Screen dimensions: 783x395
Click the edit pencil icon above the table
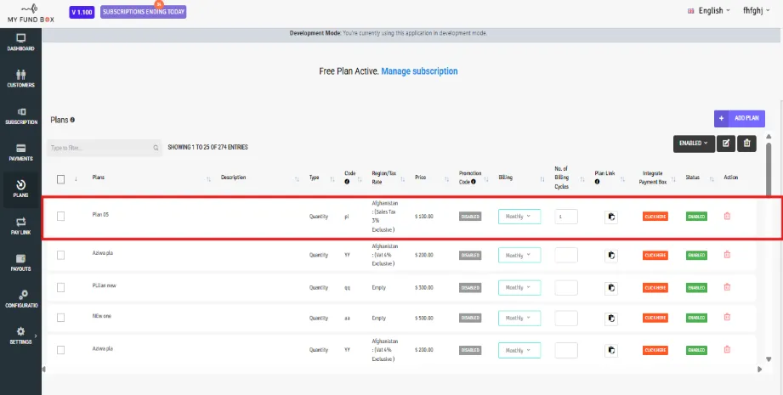click(x=725, y=144)
